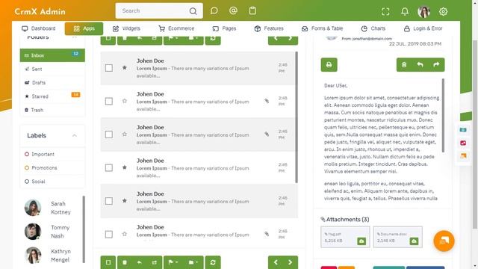This screenshot has height=269, width=478.
Task: Open the Login & Error menu
Action: 423,28
